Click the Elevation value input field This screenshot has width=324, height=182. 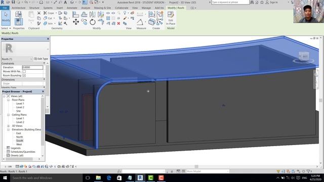point(32,67)
